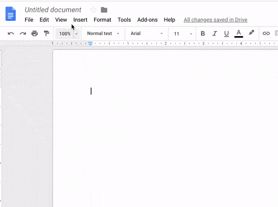
Task: Click inside the blank document page
Action: click(165, 128)
